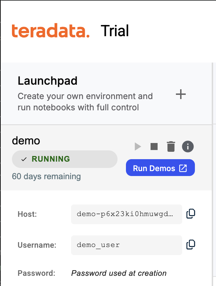Open Run Demos button
The image size is (216, 286).
[160, 168]
